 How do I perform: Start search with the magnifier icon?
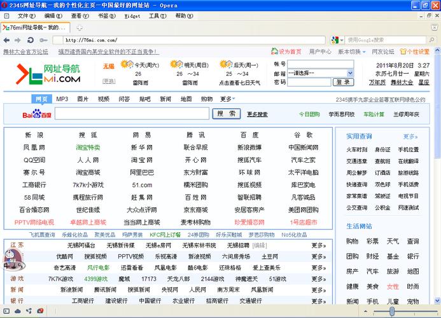pyautogui.click(x=431, y=40)
